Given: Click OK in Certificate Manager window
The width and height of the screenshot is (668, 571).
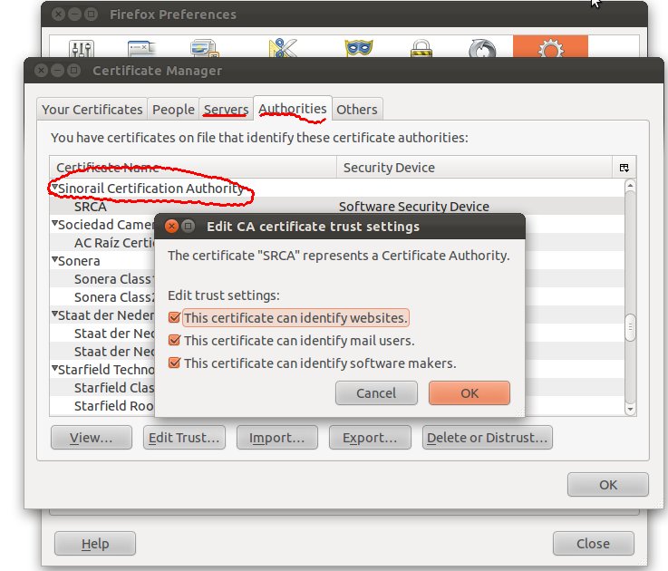Looking at the screenshot, I should 608,485.
